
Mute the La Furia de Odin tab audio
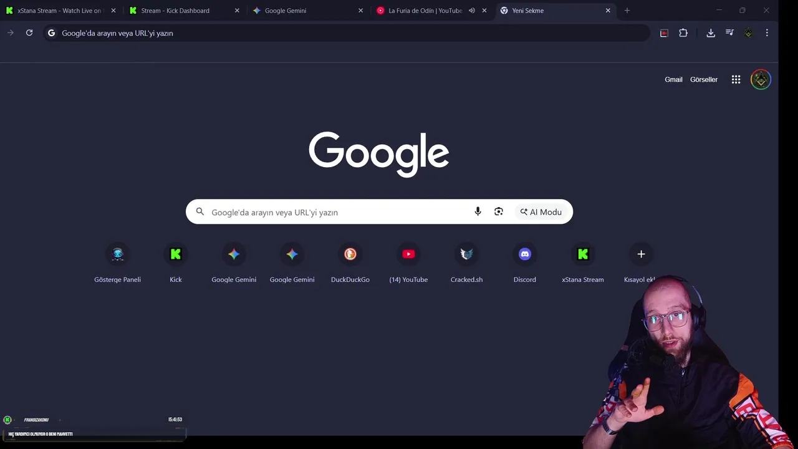[x=472, y=11]
